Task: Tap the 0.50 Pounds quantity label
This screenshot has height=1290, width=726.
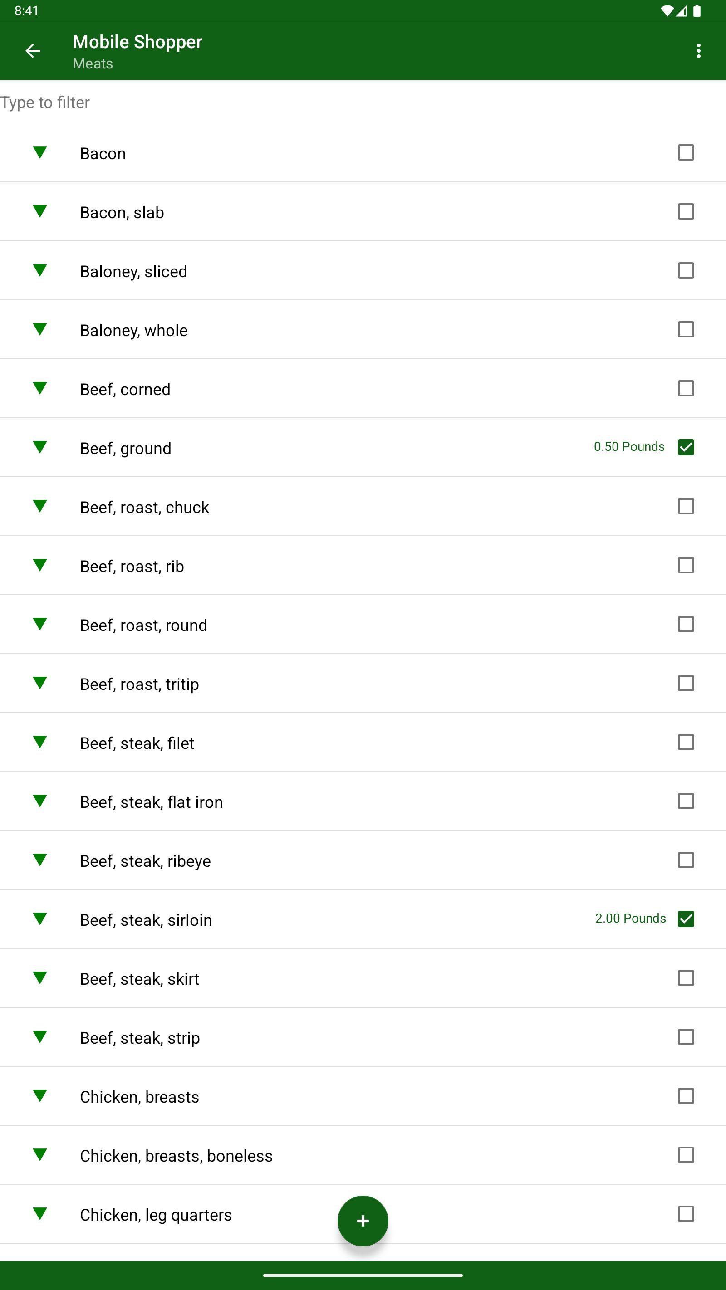Action: (x=629, y=447)
